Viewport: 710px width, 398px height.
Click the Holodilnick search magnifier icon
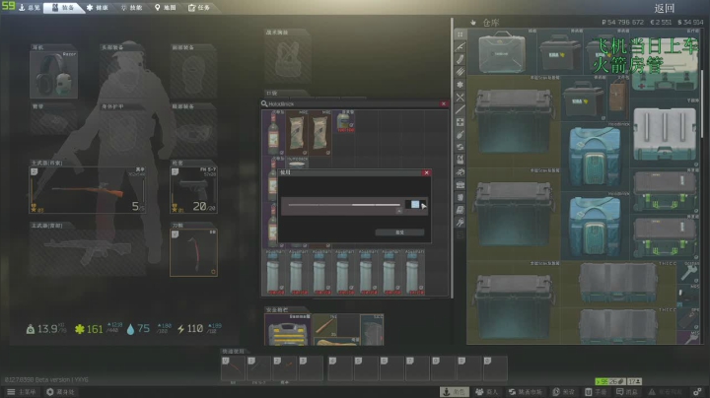point(264,103)
